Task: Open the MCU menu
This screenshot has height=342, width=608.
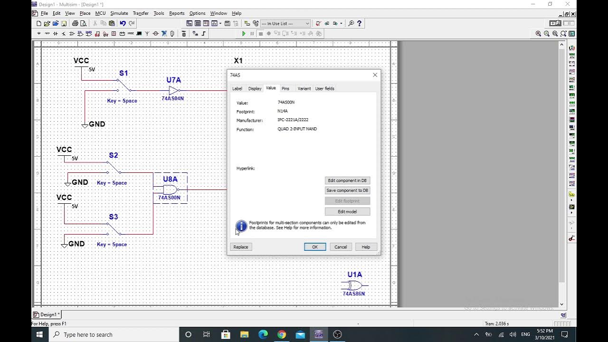Action: (100, 13)
